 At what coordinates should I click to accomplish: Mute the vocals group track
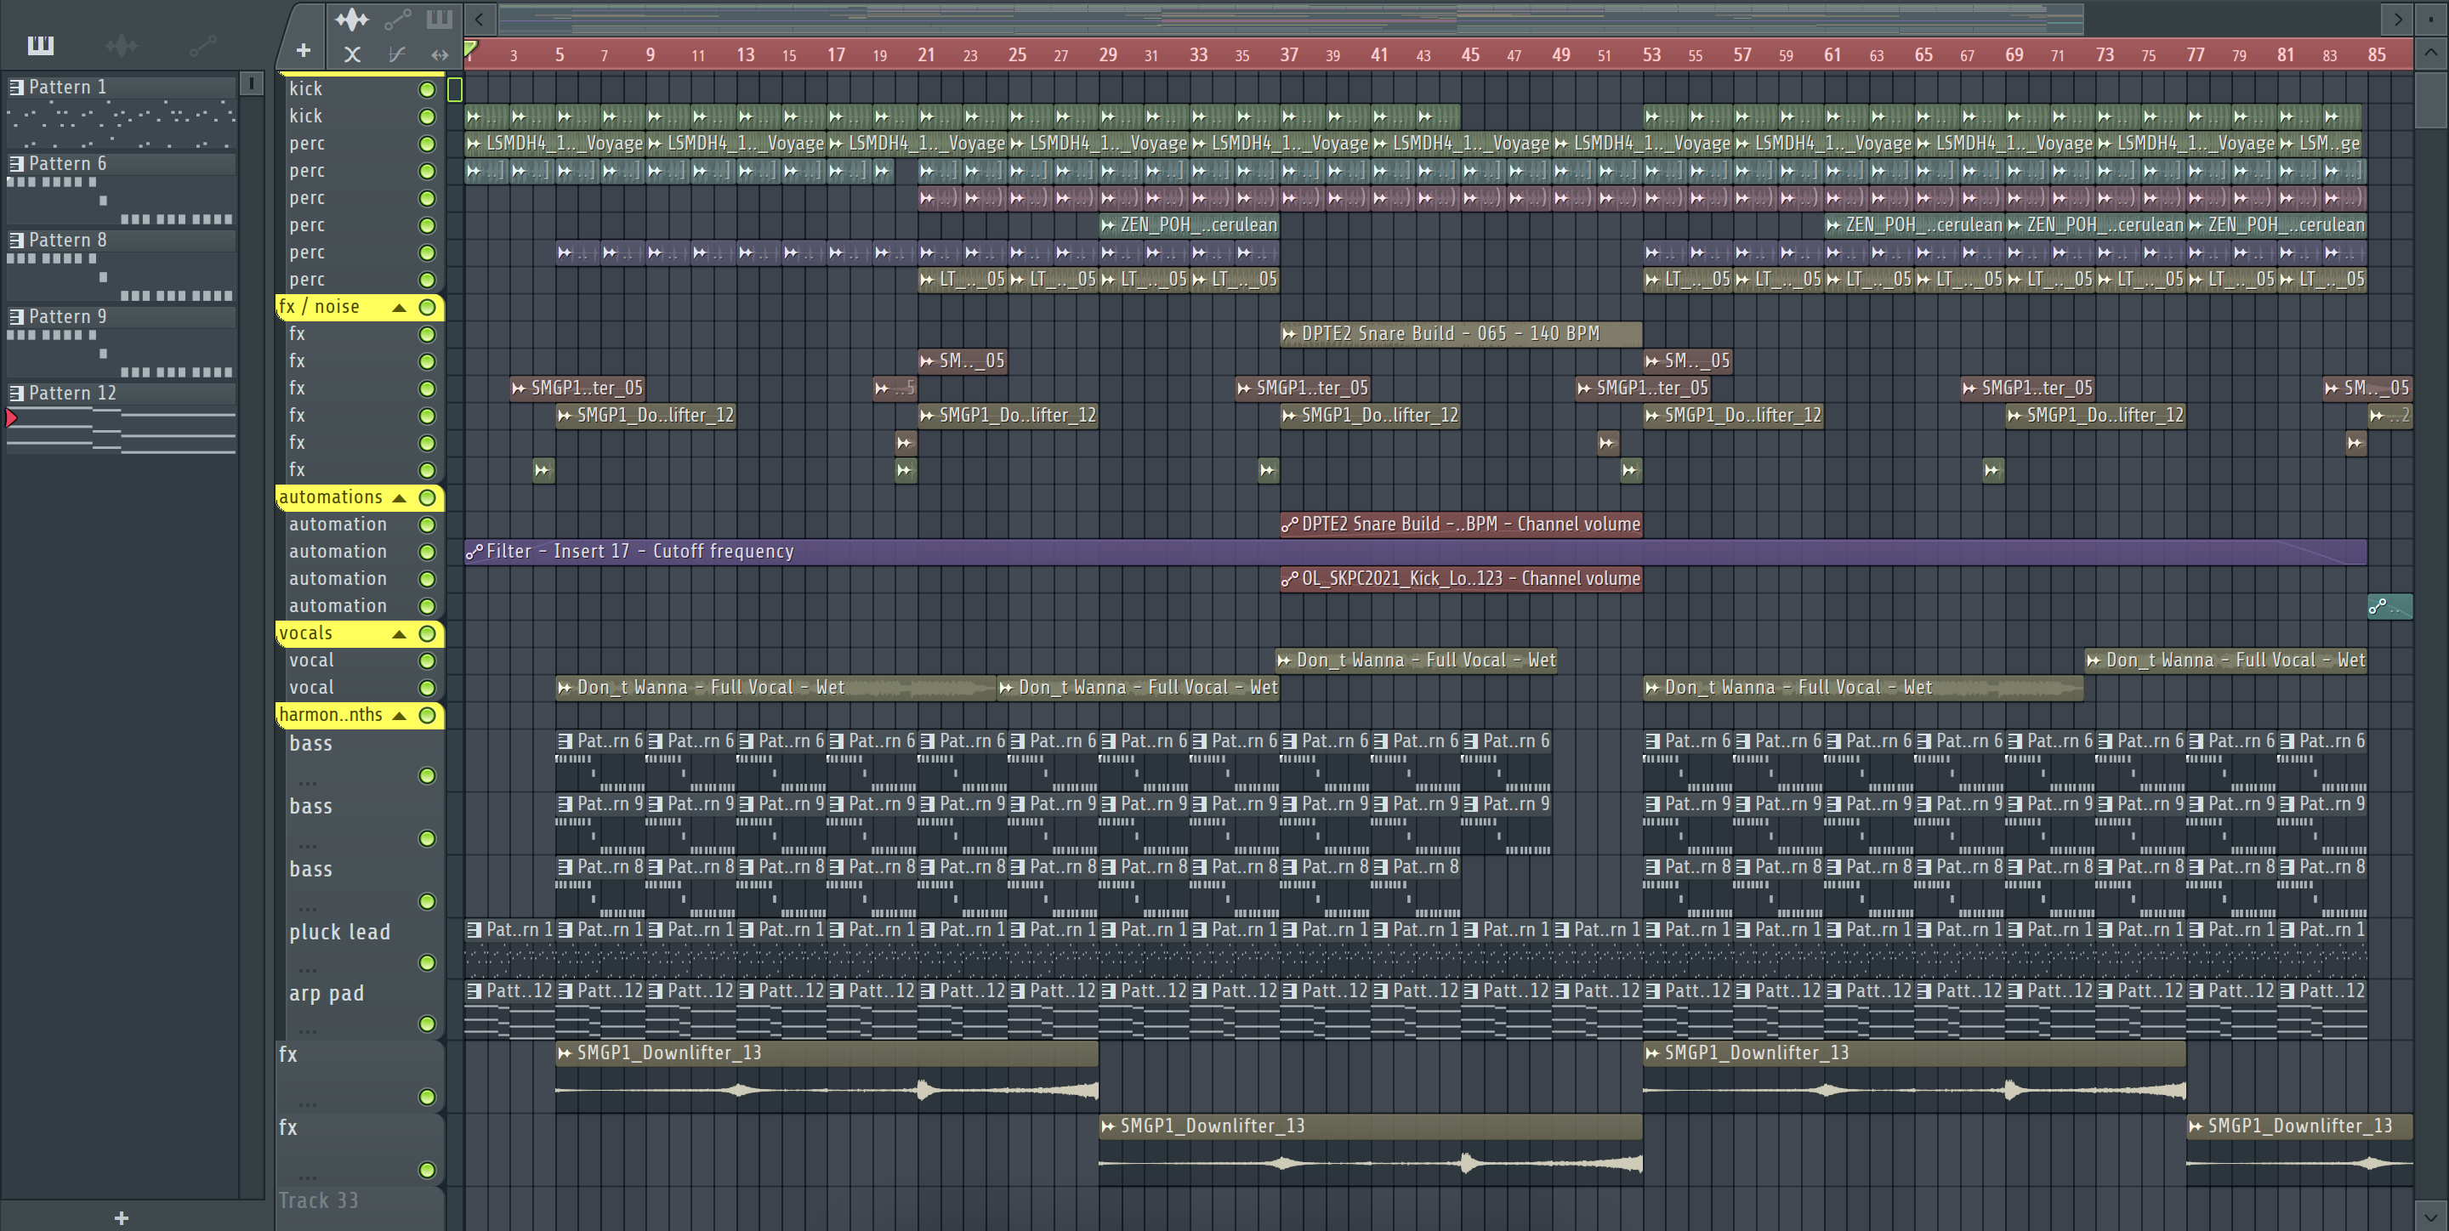pyautogui.click(x=428, y=633)
